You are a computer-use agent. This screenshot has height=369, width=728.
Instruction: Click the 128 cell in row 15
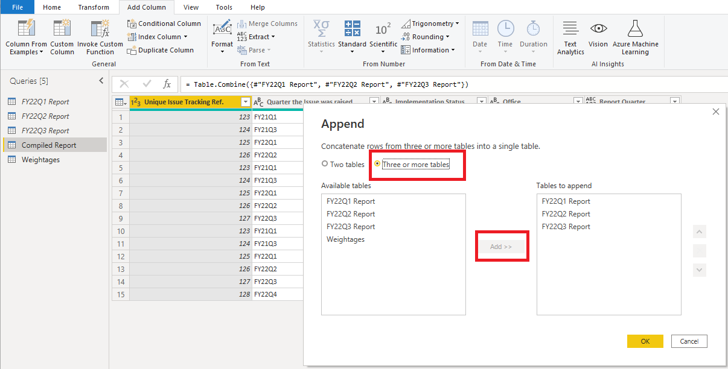coord(191,294)
